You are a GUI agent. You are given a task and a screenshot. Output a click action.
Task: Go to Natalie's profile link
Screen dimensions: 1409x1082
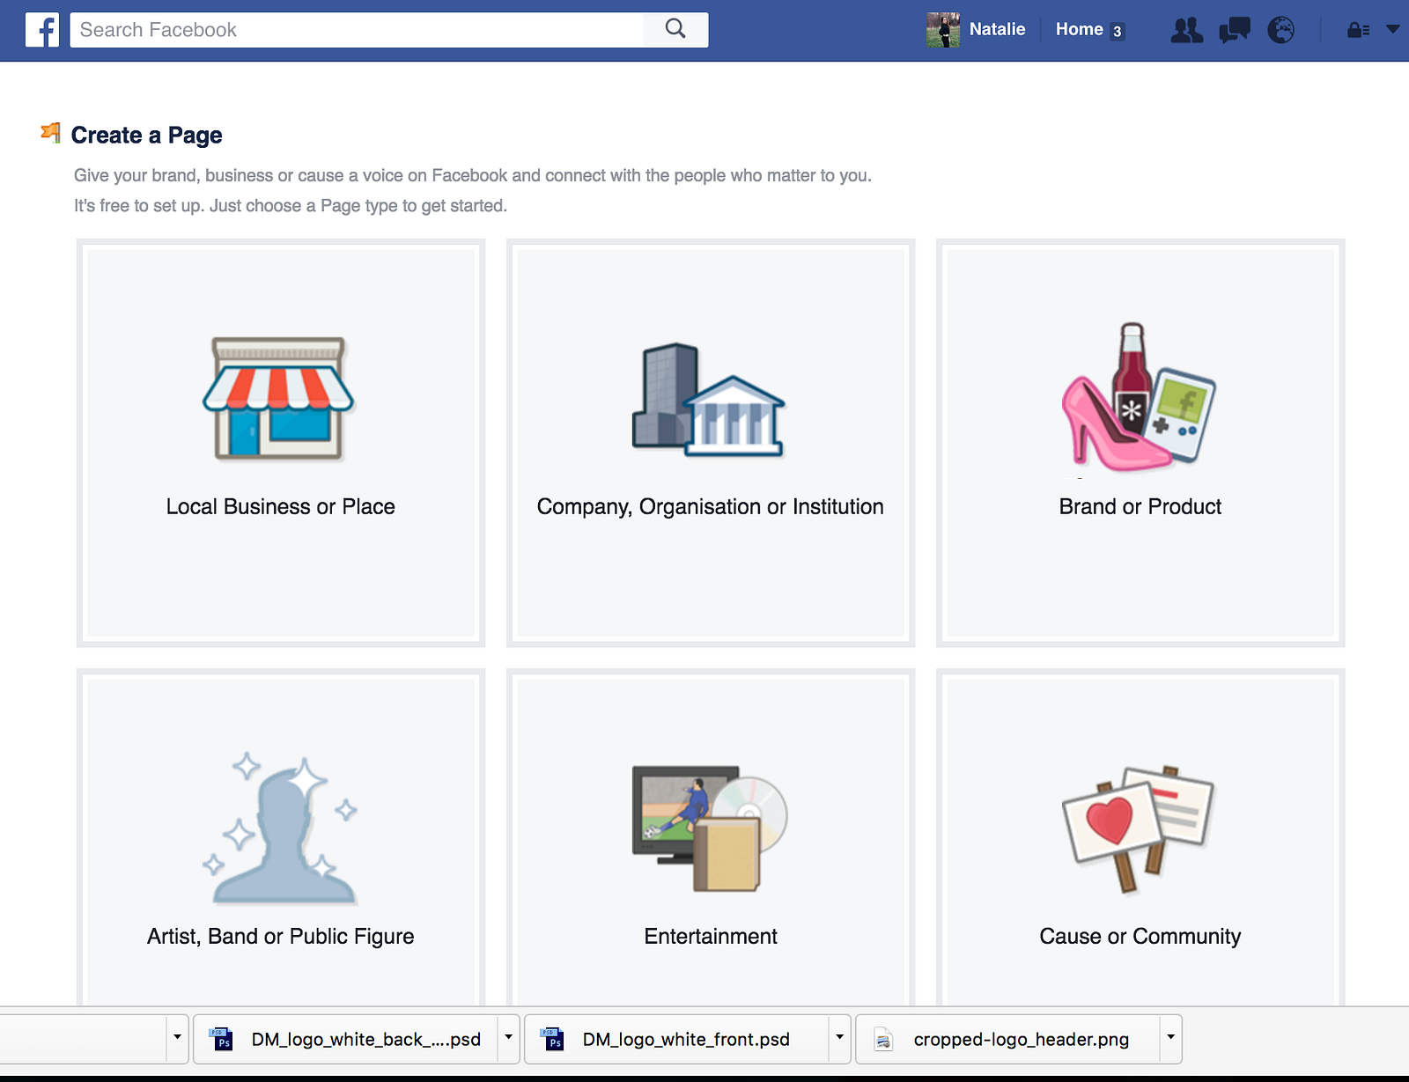(x=997, y=29)
